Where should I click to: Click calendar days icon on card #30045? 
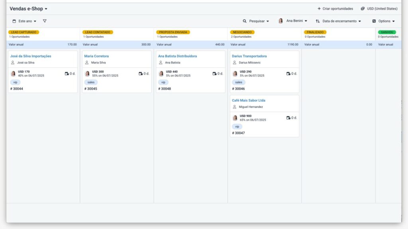point(141,74)
